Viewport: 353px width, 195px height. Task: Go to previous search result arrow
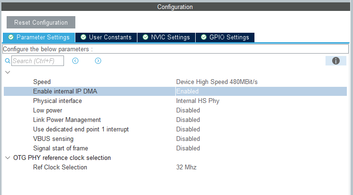click(75, 61)
